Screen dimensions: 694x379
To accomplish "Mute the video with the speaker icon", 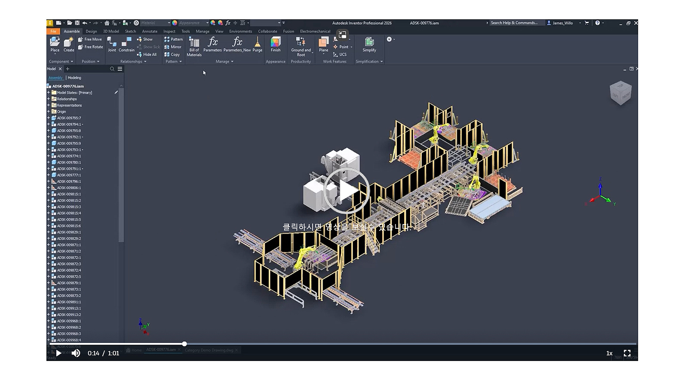I will [x=76, y=353].
